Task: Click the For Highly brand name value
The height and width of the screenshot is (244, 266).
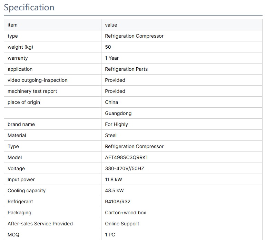Action: (x=116, y=124)
